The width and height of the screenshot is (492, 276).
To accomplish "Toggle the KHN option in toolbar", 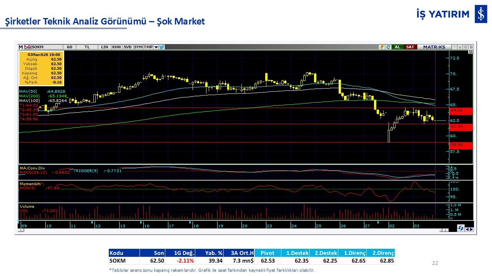I will 116,47.
